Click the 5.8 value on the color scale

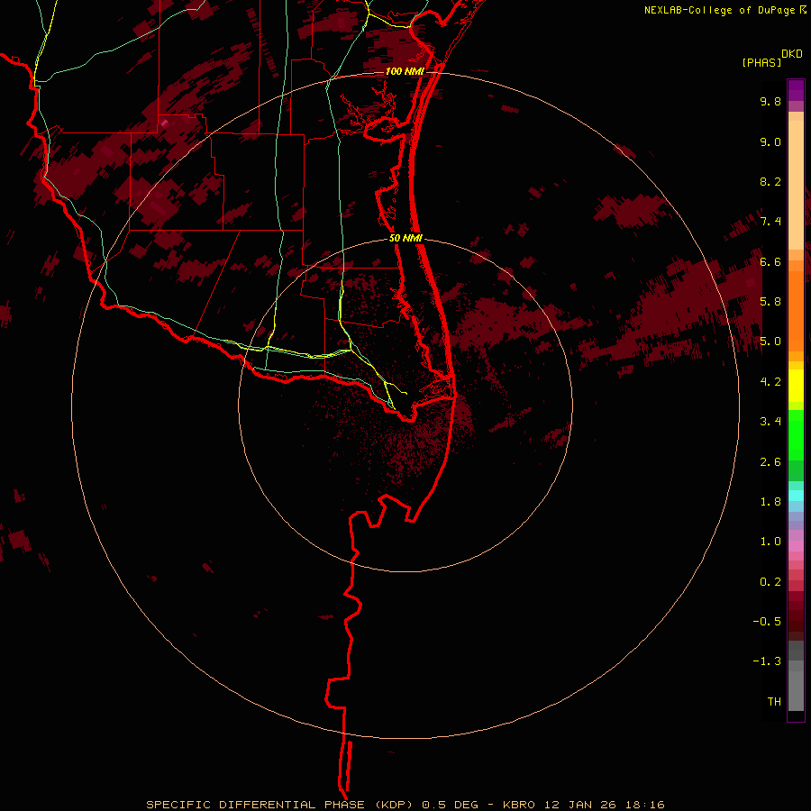[770, 302]
